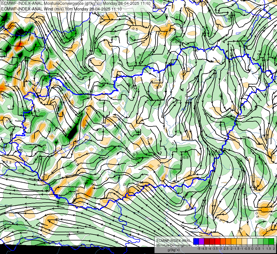Pick legend swatch between -2 and -1.5

tap(234, 242)
